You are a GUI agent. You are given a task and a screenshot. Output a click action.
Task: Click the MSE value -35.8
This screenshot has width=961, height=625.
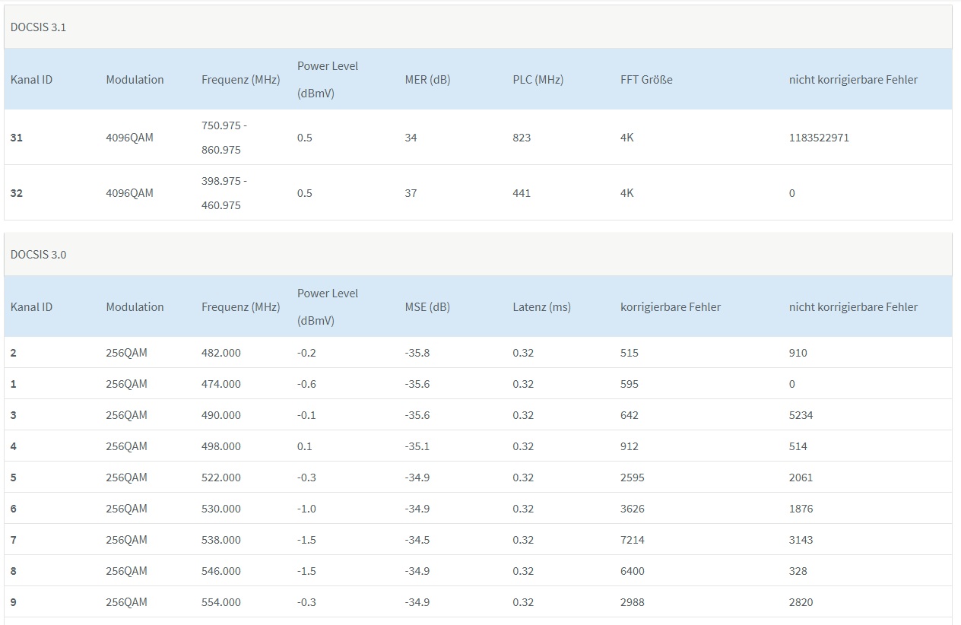[417, 353]
